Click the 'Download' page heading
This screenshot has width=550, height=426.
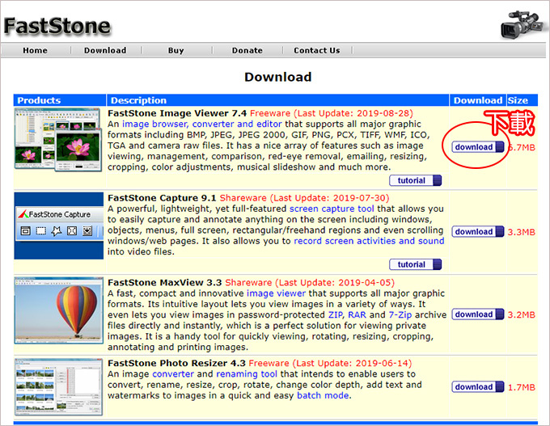[x=277, y=77]
